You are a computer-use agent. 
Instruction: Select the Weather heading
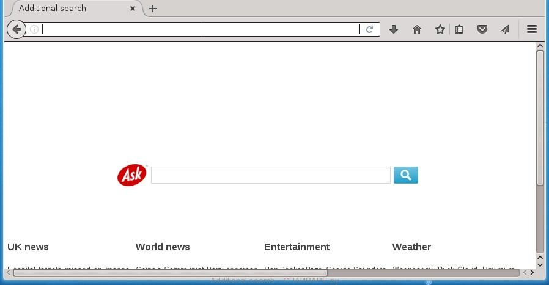coord(411,247)
